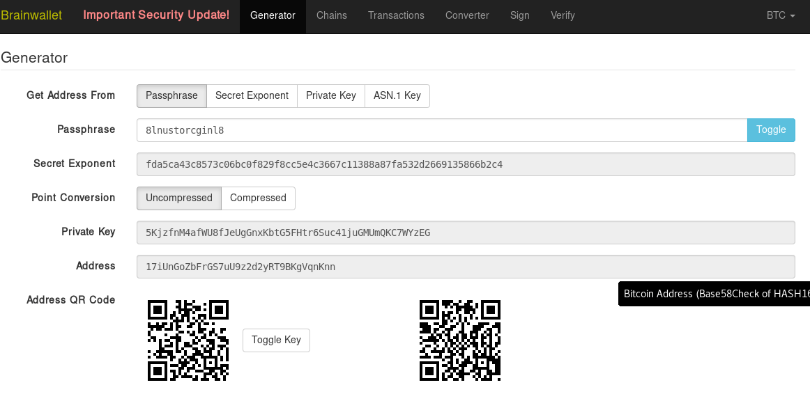Click the Passphrase input field
Viewport: 810px width, 401px height.
442,130
